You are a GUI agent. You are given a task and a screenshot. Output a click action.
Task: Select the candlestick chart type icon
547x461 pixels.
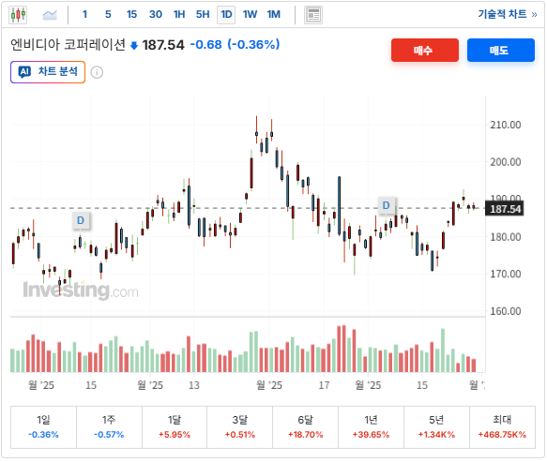click(x=18, y=15)
